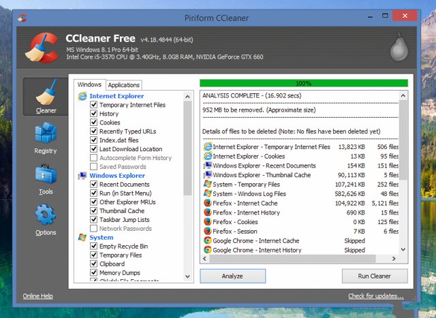The height and width of the screenshot is (318, 436).
Task: Uncheck the Internet Explorer Cookies checkbox
Action: (x=94, y=123)
